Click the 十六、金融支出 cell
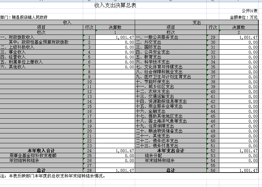The image size is (262, 187). [x=171, y=111]
